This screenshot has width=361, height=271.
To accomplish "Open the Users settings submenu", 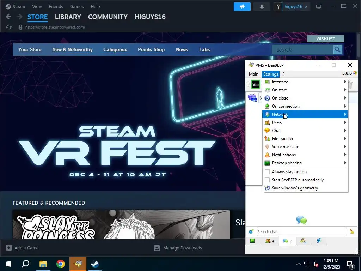I will [305, 122].
